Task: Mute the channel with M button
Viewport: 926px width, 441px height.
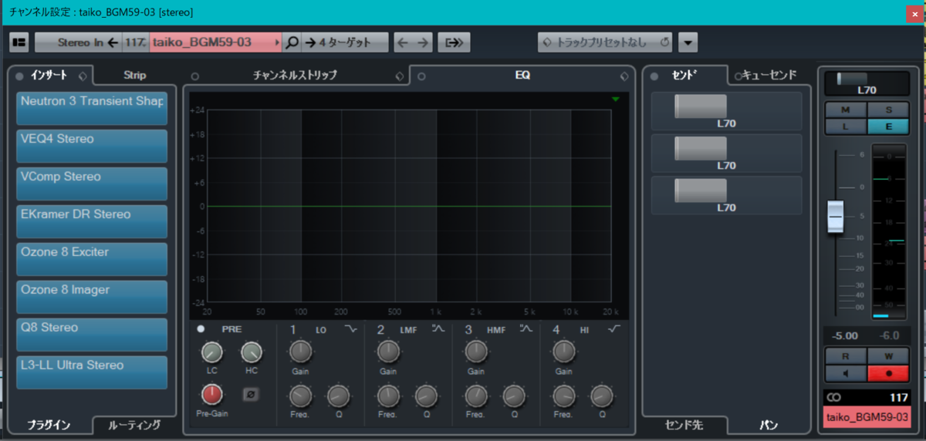Action: click(846, 111)
